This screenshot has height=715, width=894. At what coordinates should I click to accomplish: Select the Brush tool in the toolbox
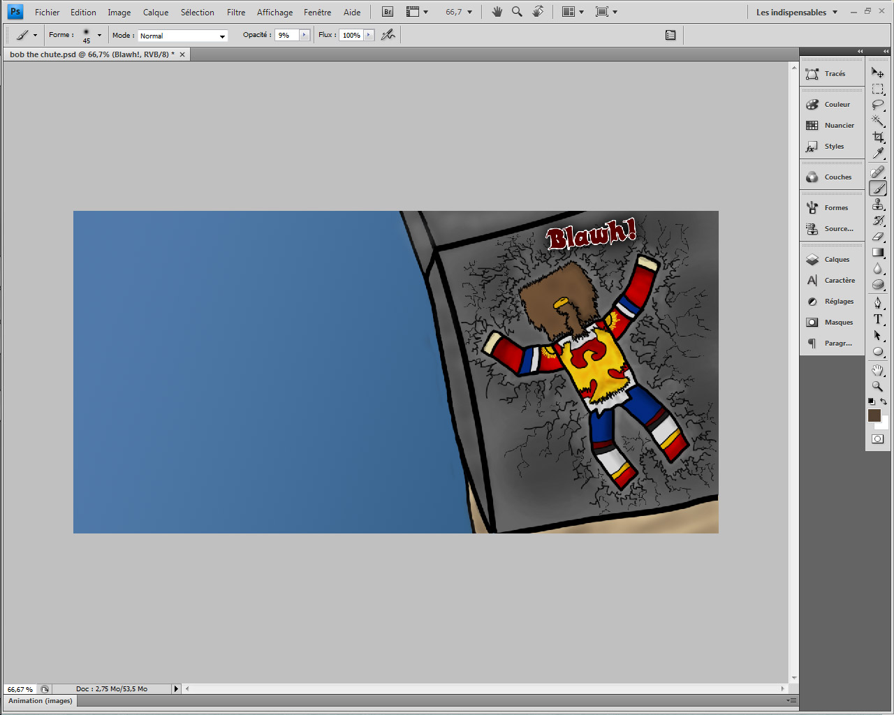(x=878, y=188)
